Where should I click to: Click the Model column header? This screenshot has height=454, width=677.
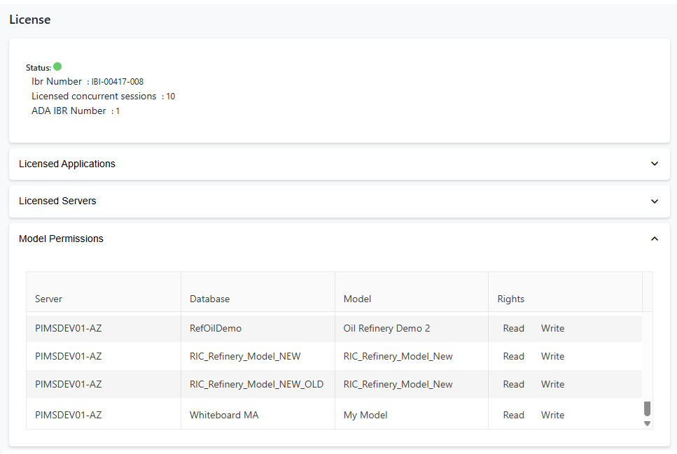[357, 299]
